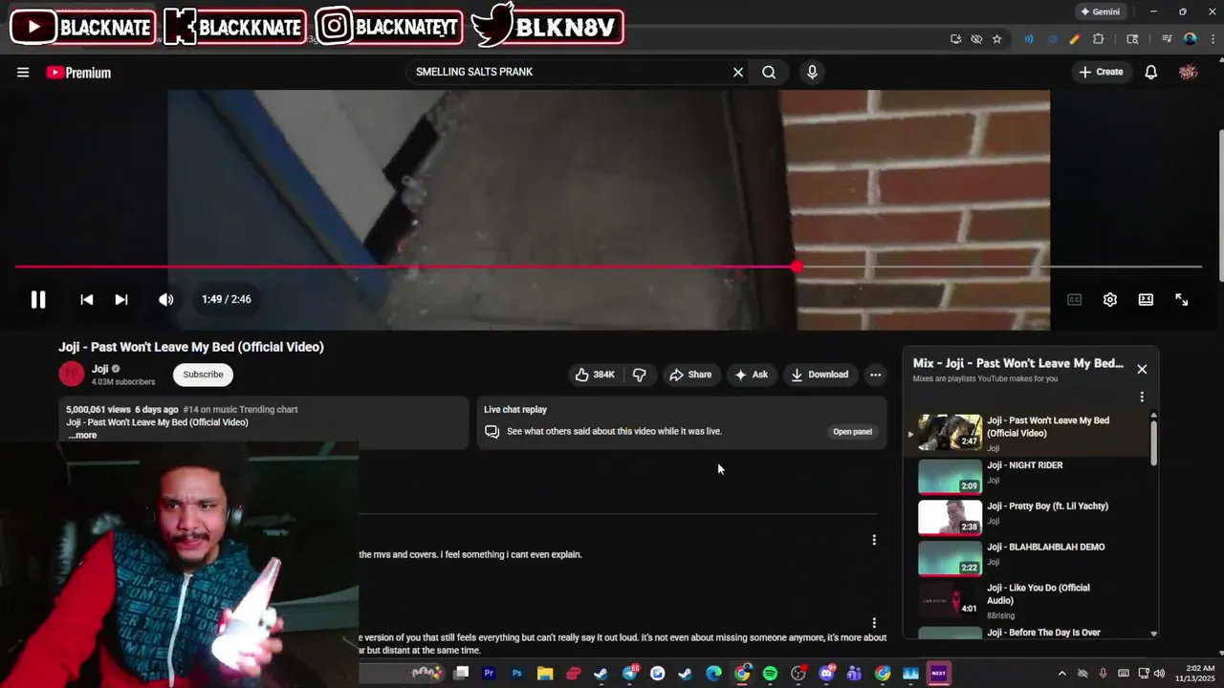The height and width of the screenshot is (688, 1224).
Task: Open the live chat replay panel
Action: pos(852,432)
